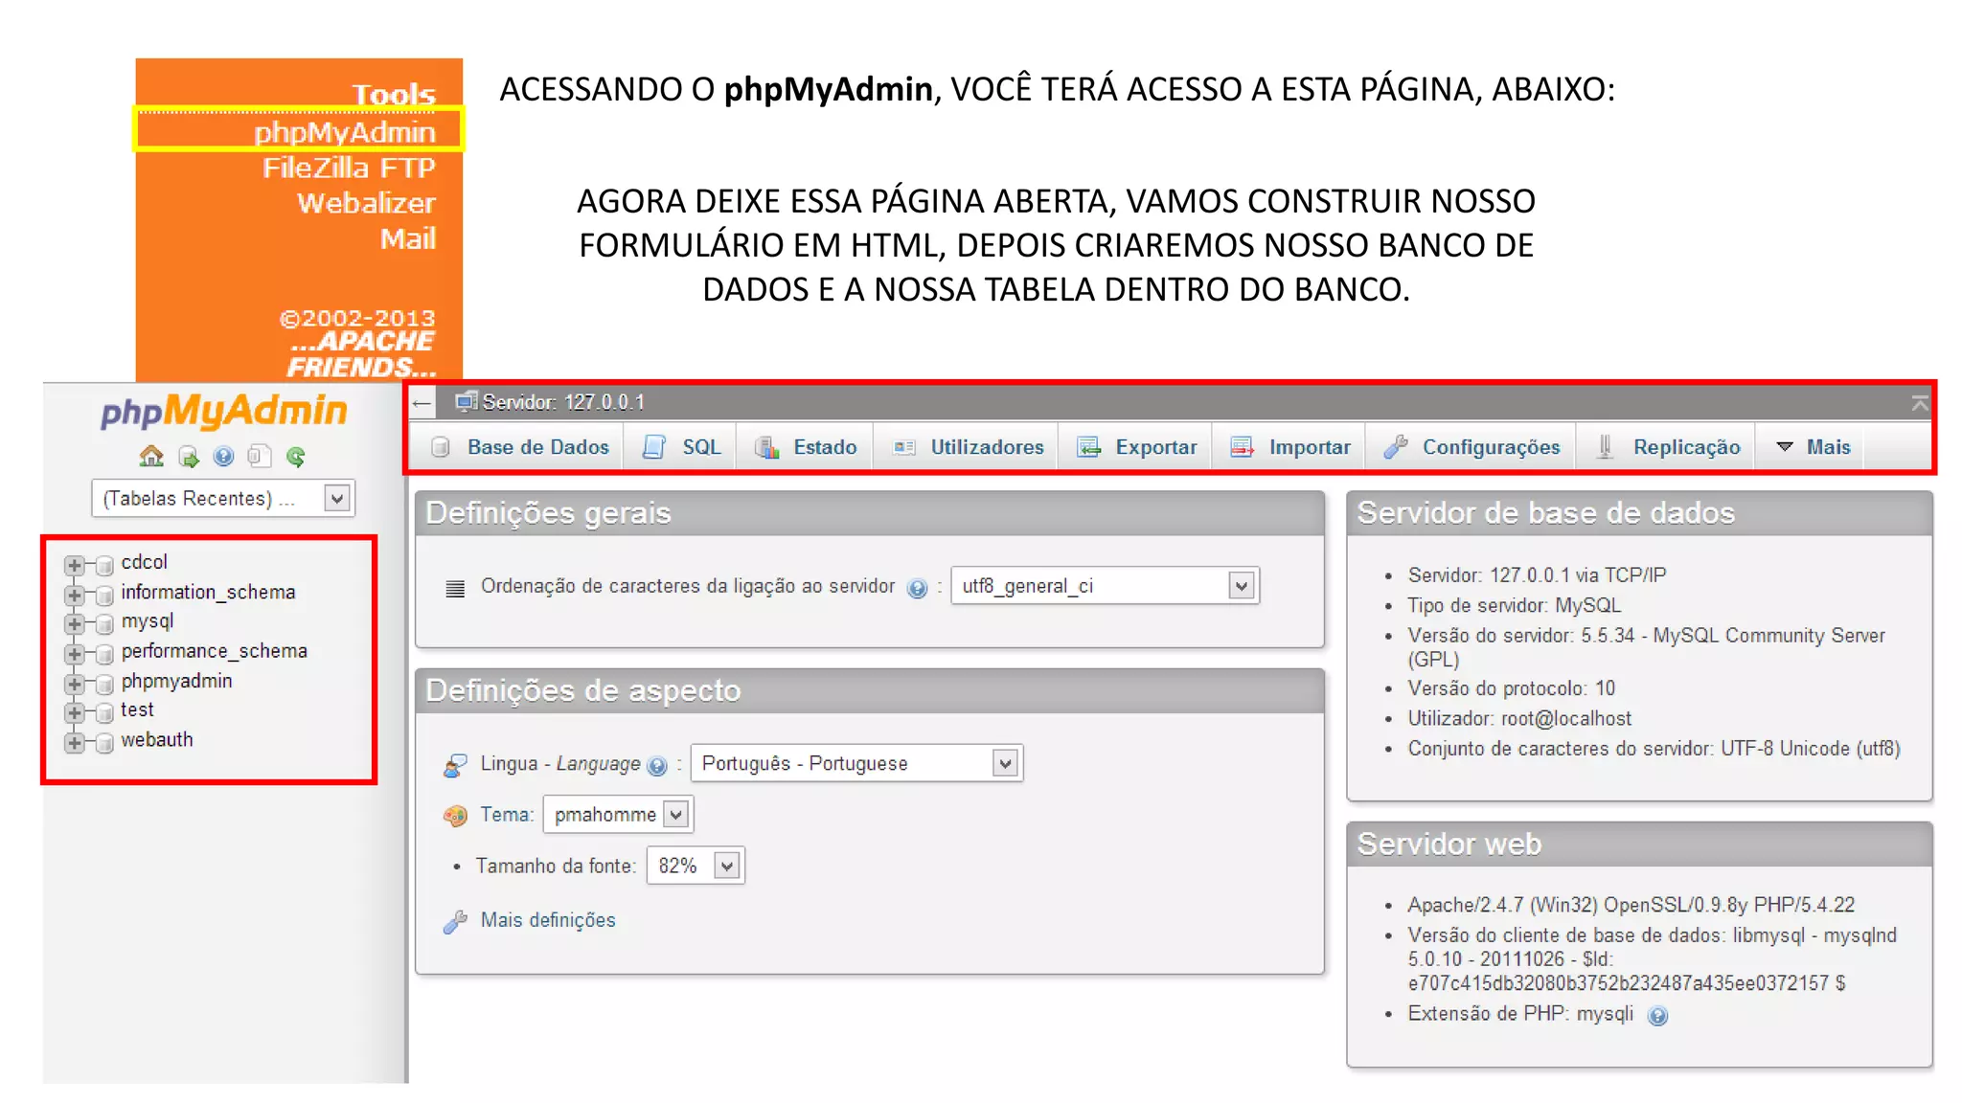The image size is (1962, 1103).
Task: Open the Português language dropdown
Action: click(x=856, y=764)
